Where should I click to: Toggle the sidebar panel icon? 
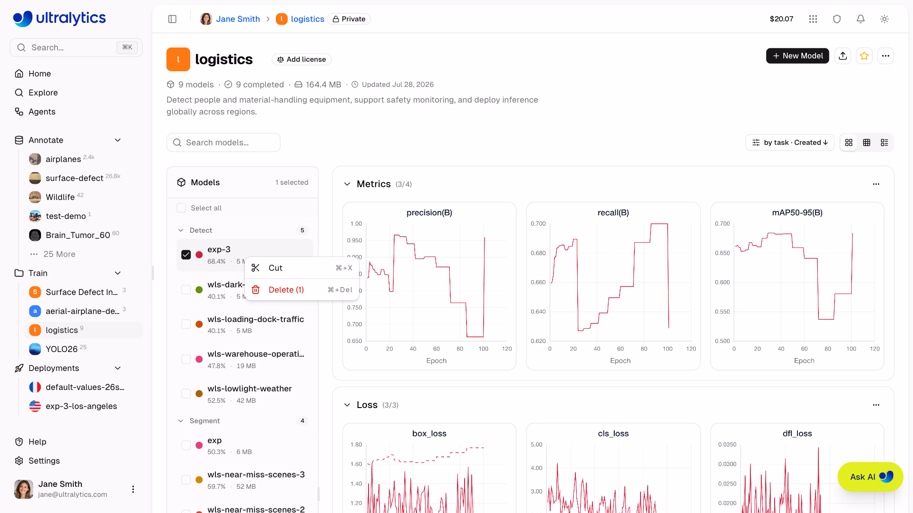click(173, 19)
